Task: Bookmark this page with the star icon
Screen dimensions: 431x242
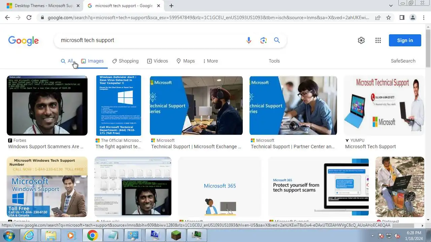Action: pos(389,17)
